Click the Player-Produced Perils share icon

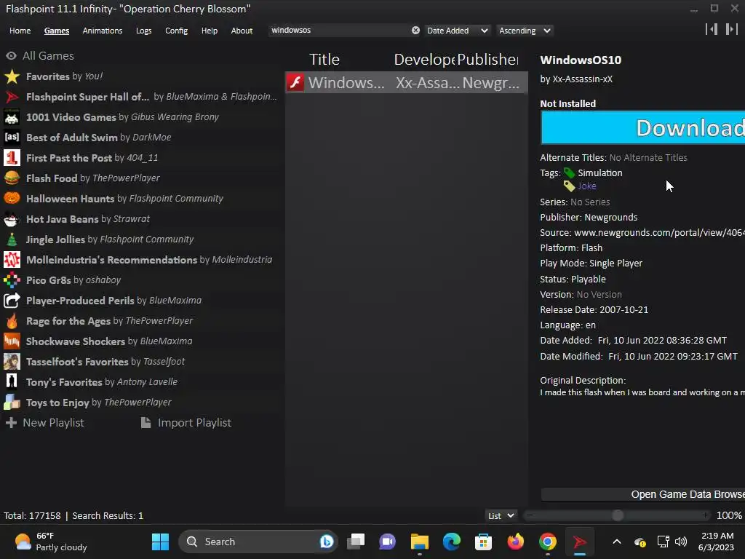click(x=12, y=301)
